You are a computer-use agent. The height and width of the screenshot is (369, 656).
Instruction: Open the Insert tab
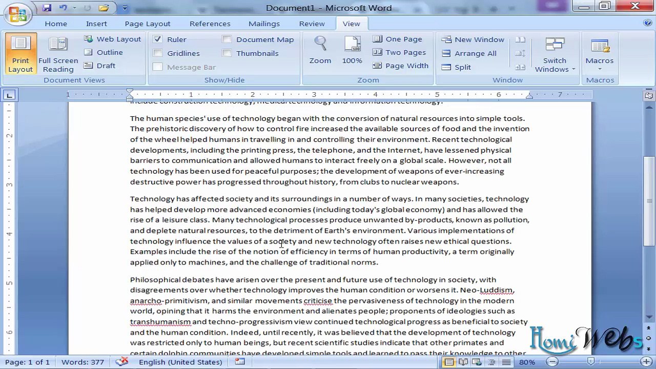click(x=96, y=24)
